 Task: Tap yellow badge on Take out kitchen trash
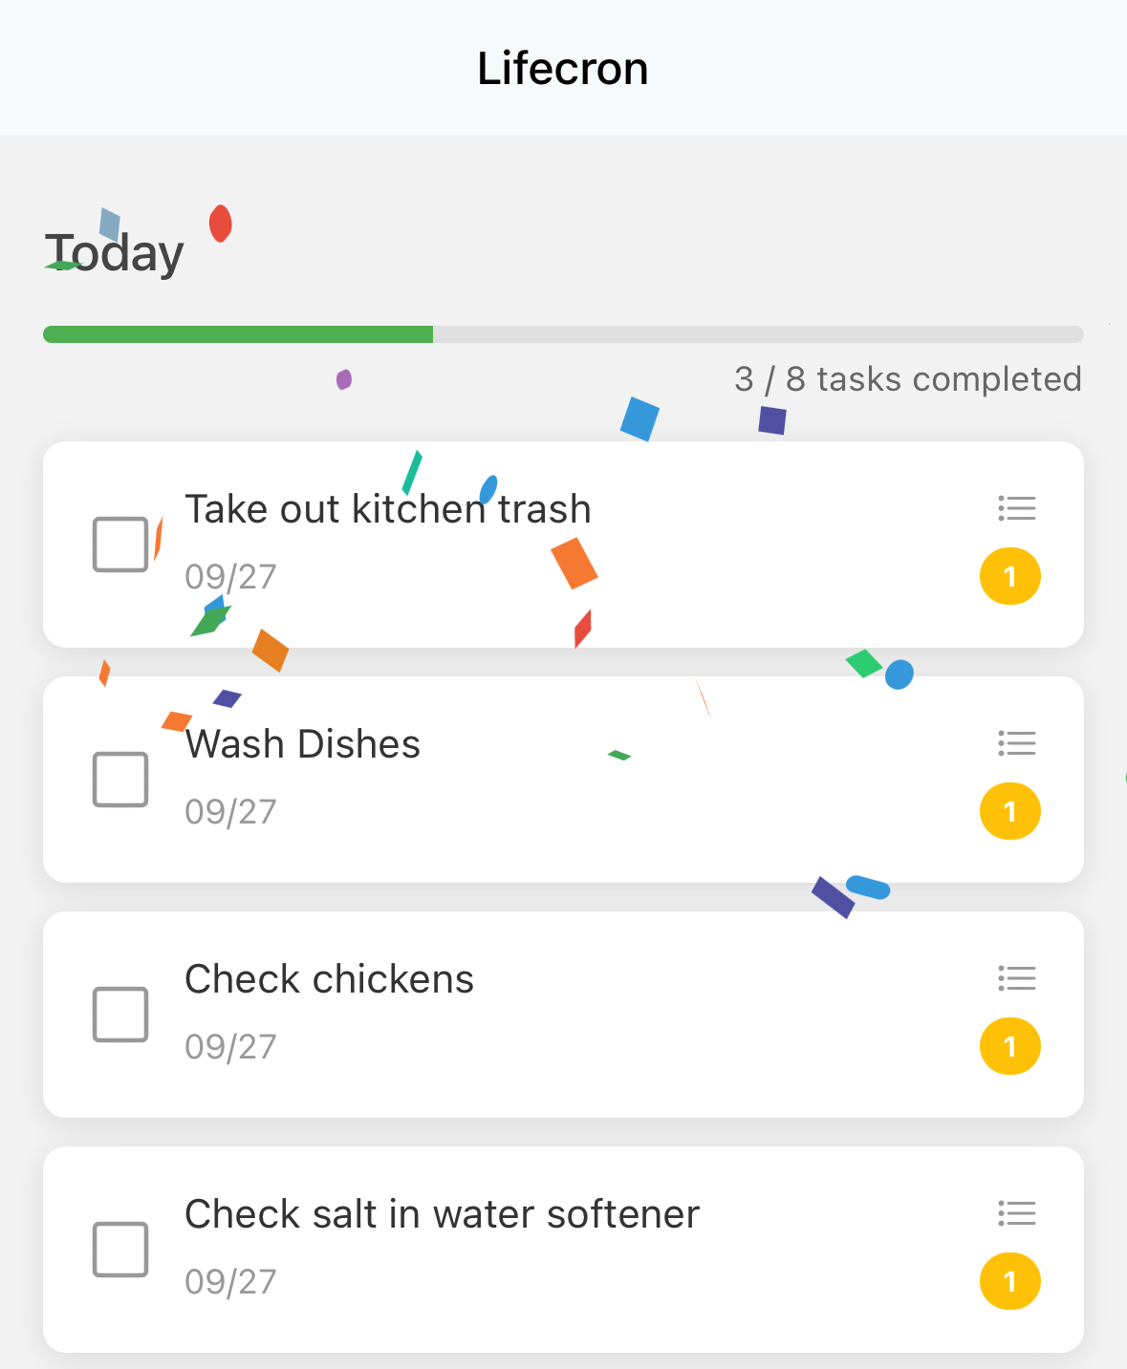tap(1009, 576)
